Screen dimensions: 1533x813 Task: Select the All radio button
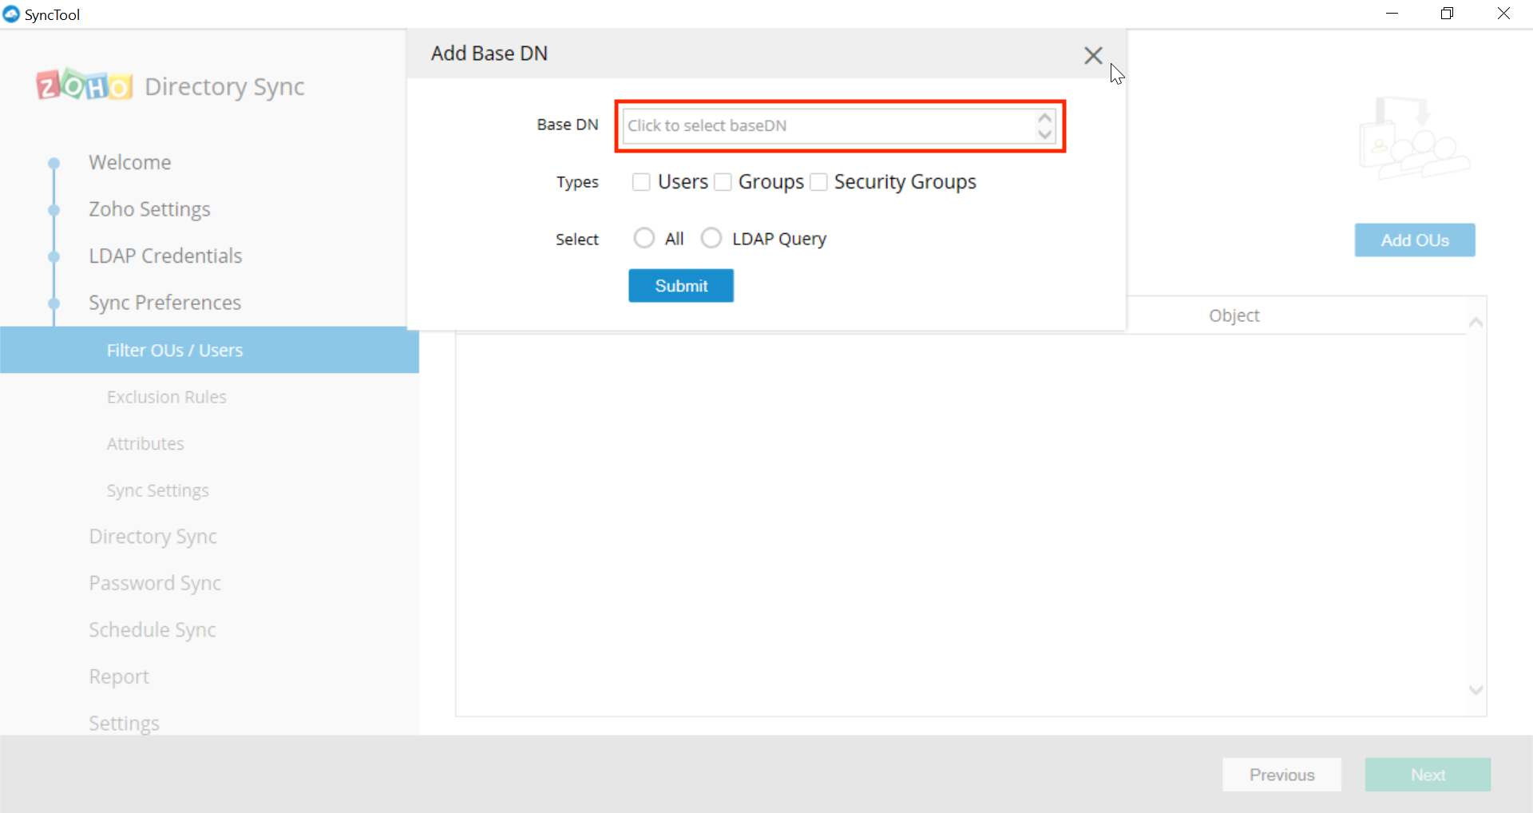644,237
